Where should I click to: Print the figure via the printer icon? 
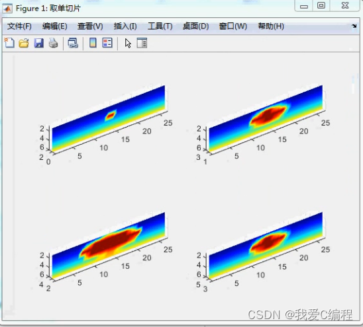53,43
